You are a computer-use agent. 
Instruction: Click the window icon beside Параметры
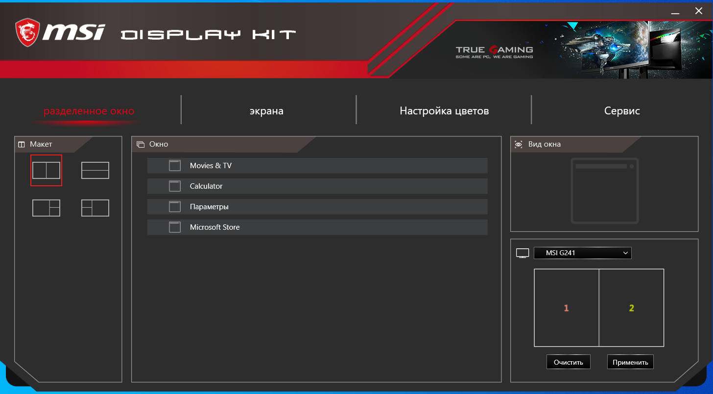click(x=175, y=207)
